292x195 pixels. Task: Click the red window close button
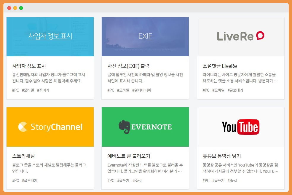point(9,8)
